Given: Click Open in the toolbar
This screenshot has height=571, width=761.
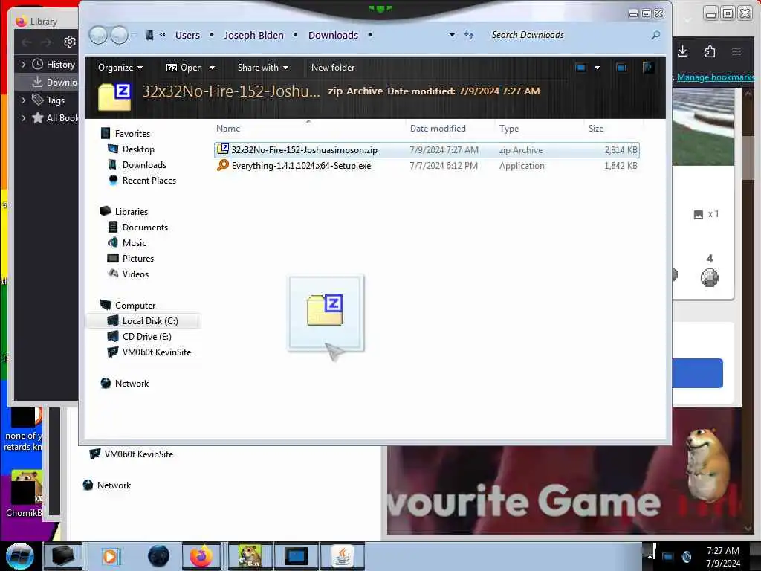Looking at the screenshot, I should (x=184, y=68).
